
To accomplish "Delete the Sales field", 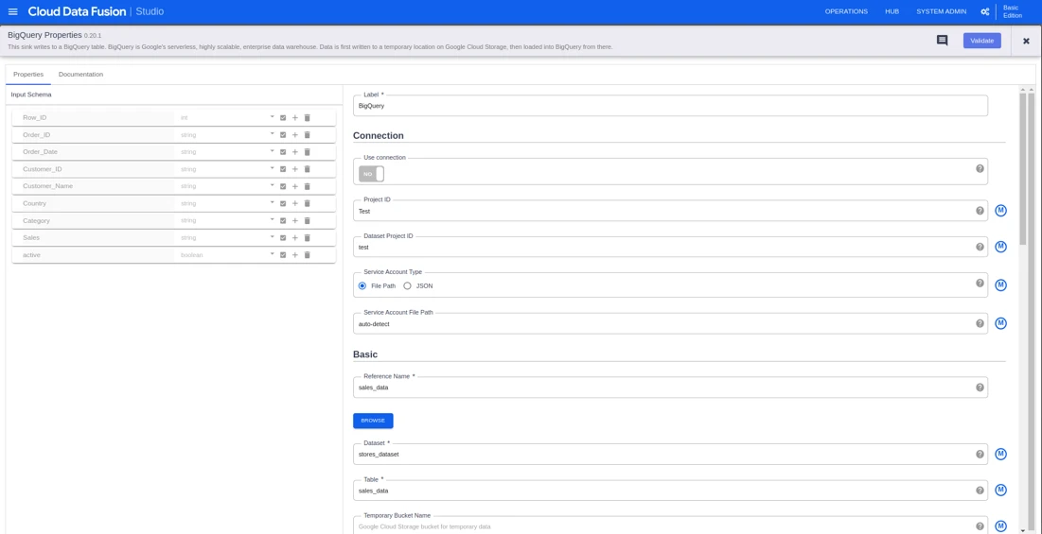I will tap(307, 237).
